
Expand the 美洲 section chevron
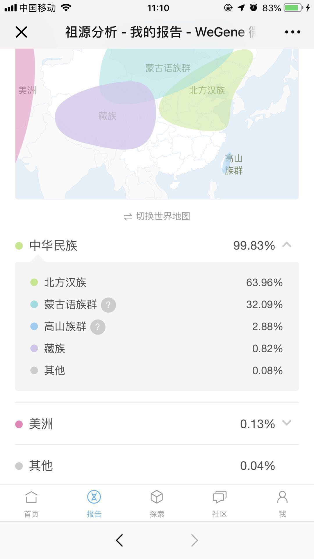tap(287, 423)
